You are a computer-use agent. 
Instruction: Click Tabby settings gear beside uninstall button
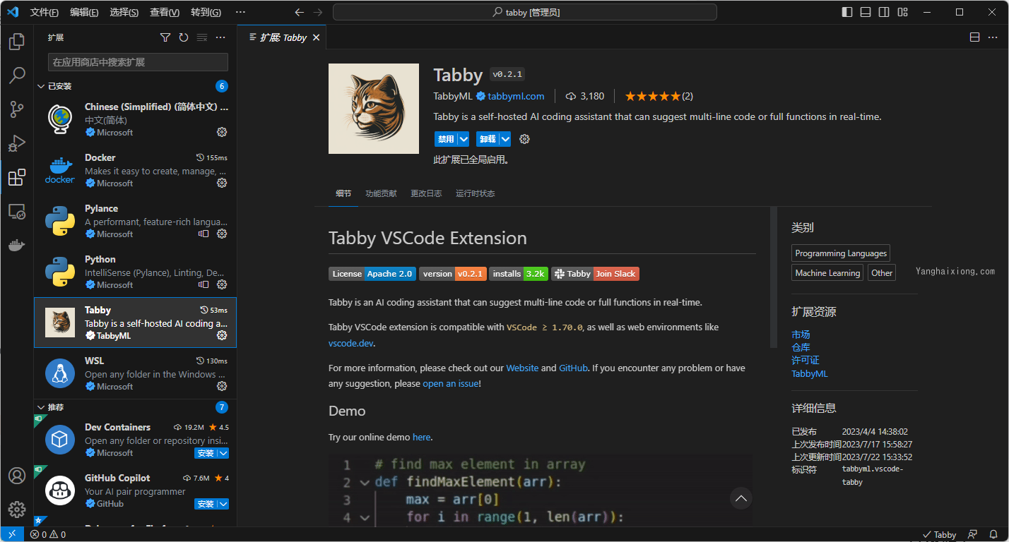coord(524,139)
